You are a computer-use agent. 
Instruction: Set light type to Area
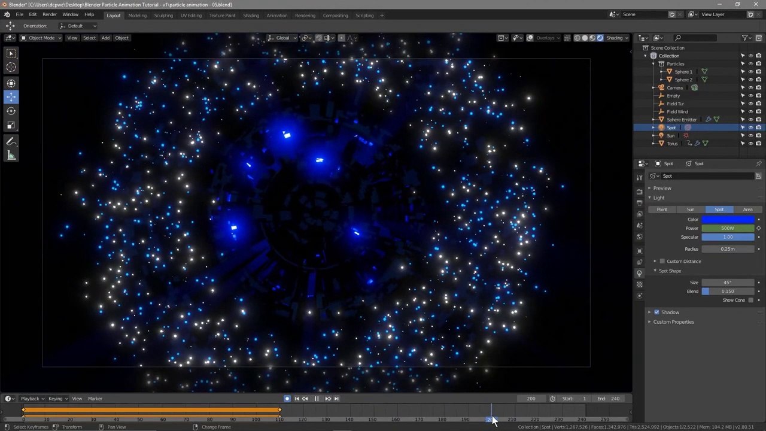tap(747, 210)
